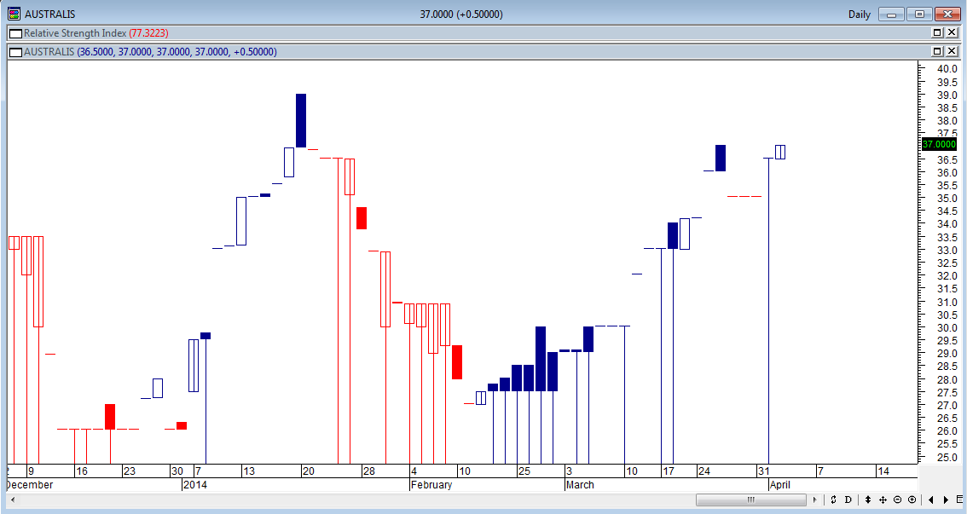Click the last hollow blue candle at 37.0

click(x=780, y=153)
